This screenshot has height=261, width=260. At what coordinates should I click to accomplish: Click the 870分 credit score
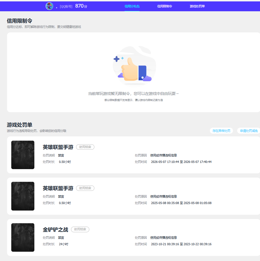coord(81,6)
